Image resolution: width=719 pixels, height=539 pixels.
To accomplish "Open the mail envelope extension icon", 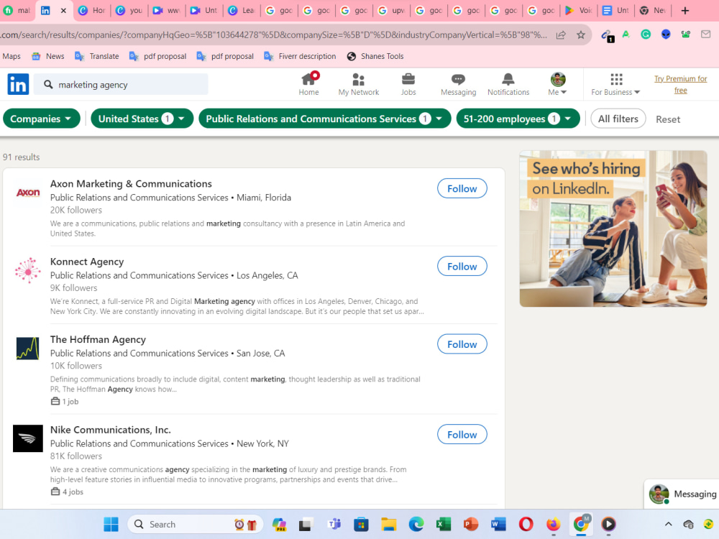I will (706, 34).
